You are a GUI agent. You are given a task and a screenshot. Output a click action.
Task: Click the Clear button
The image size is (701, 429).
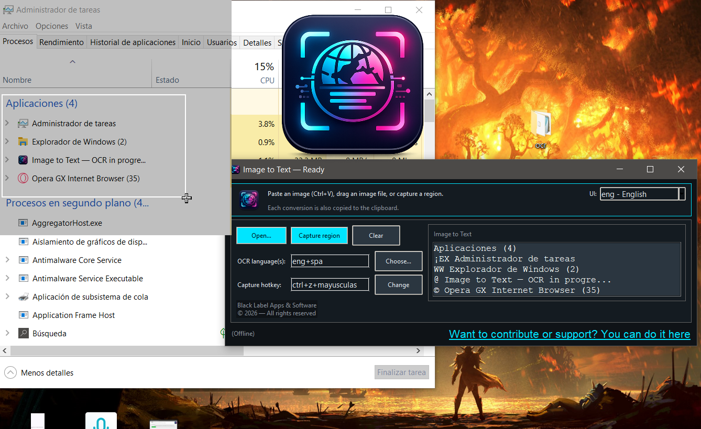[376, 236]
